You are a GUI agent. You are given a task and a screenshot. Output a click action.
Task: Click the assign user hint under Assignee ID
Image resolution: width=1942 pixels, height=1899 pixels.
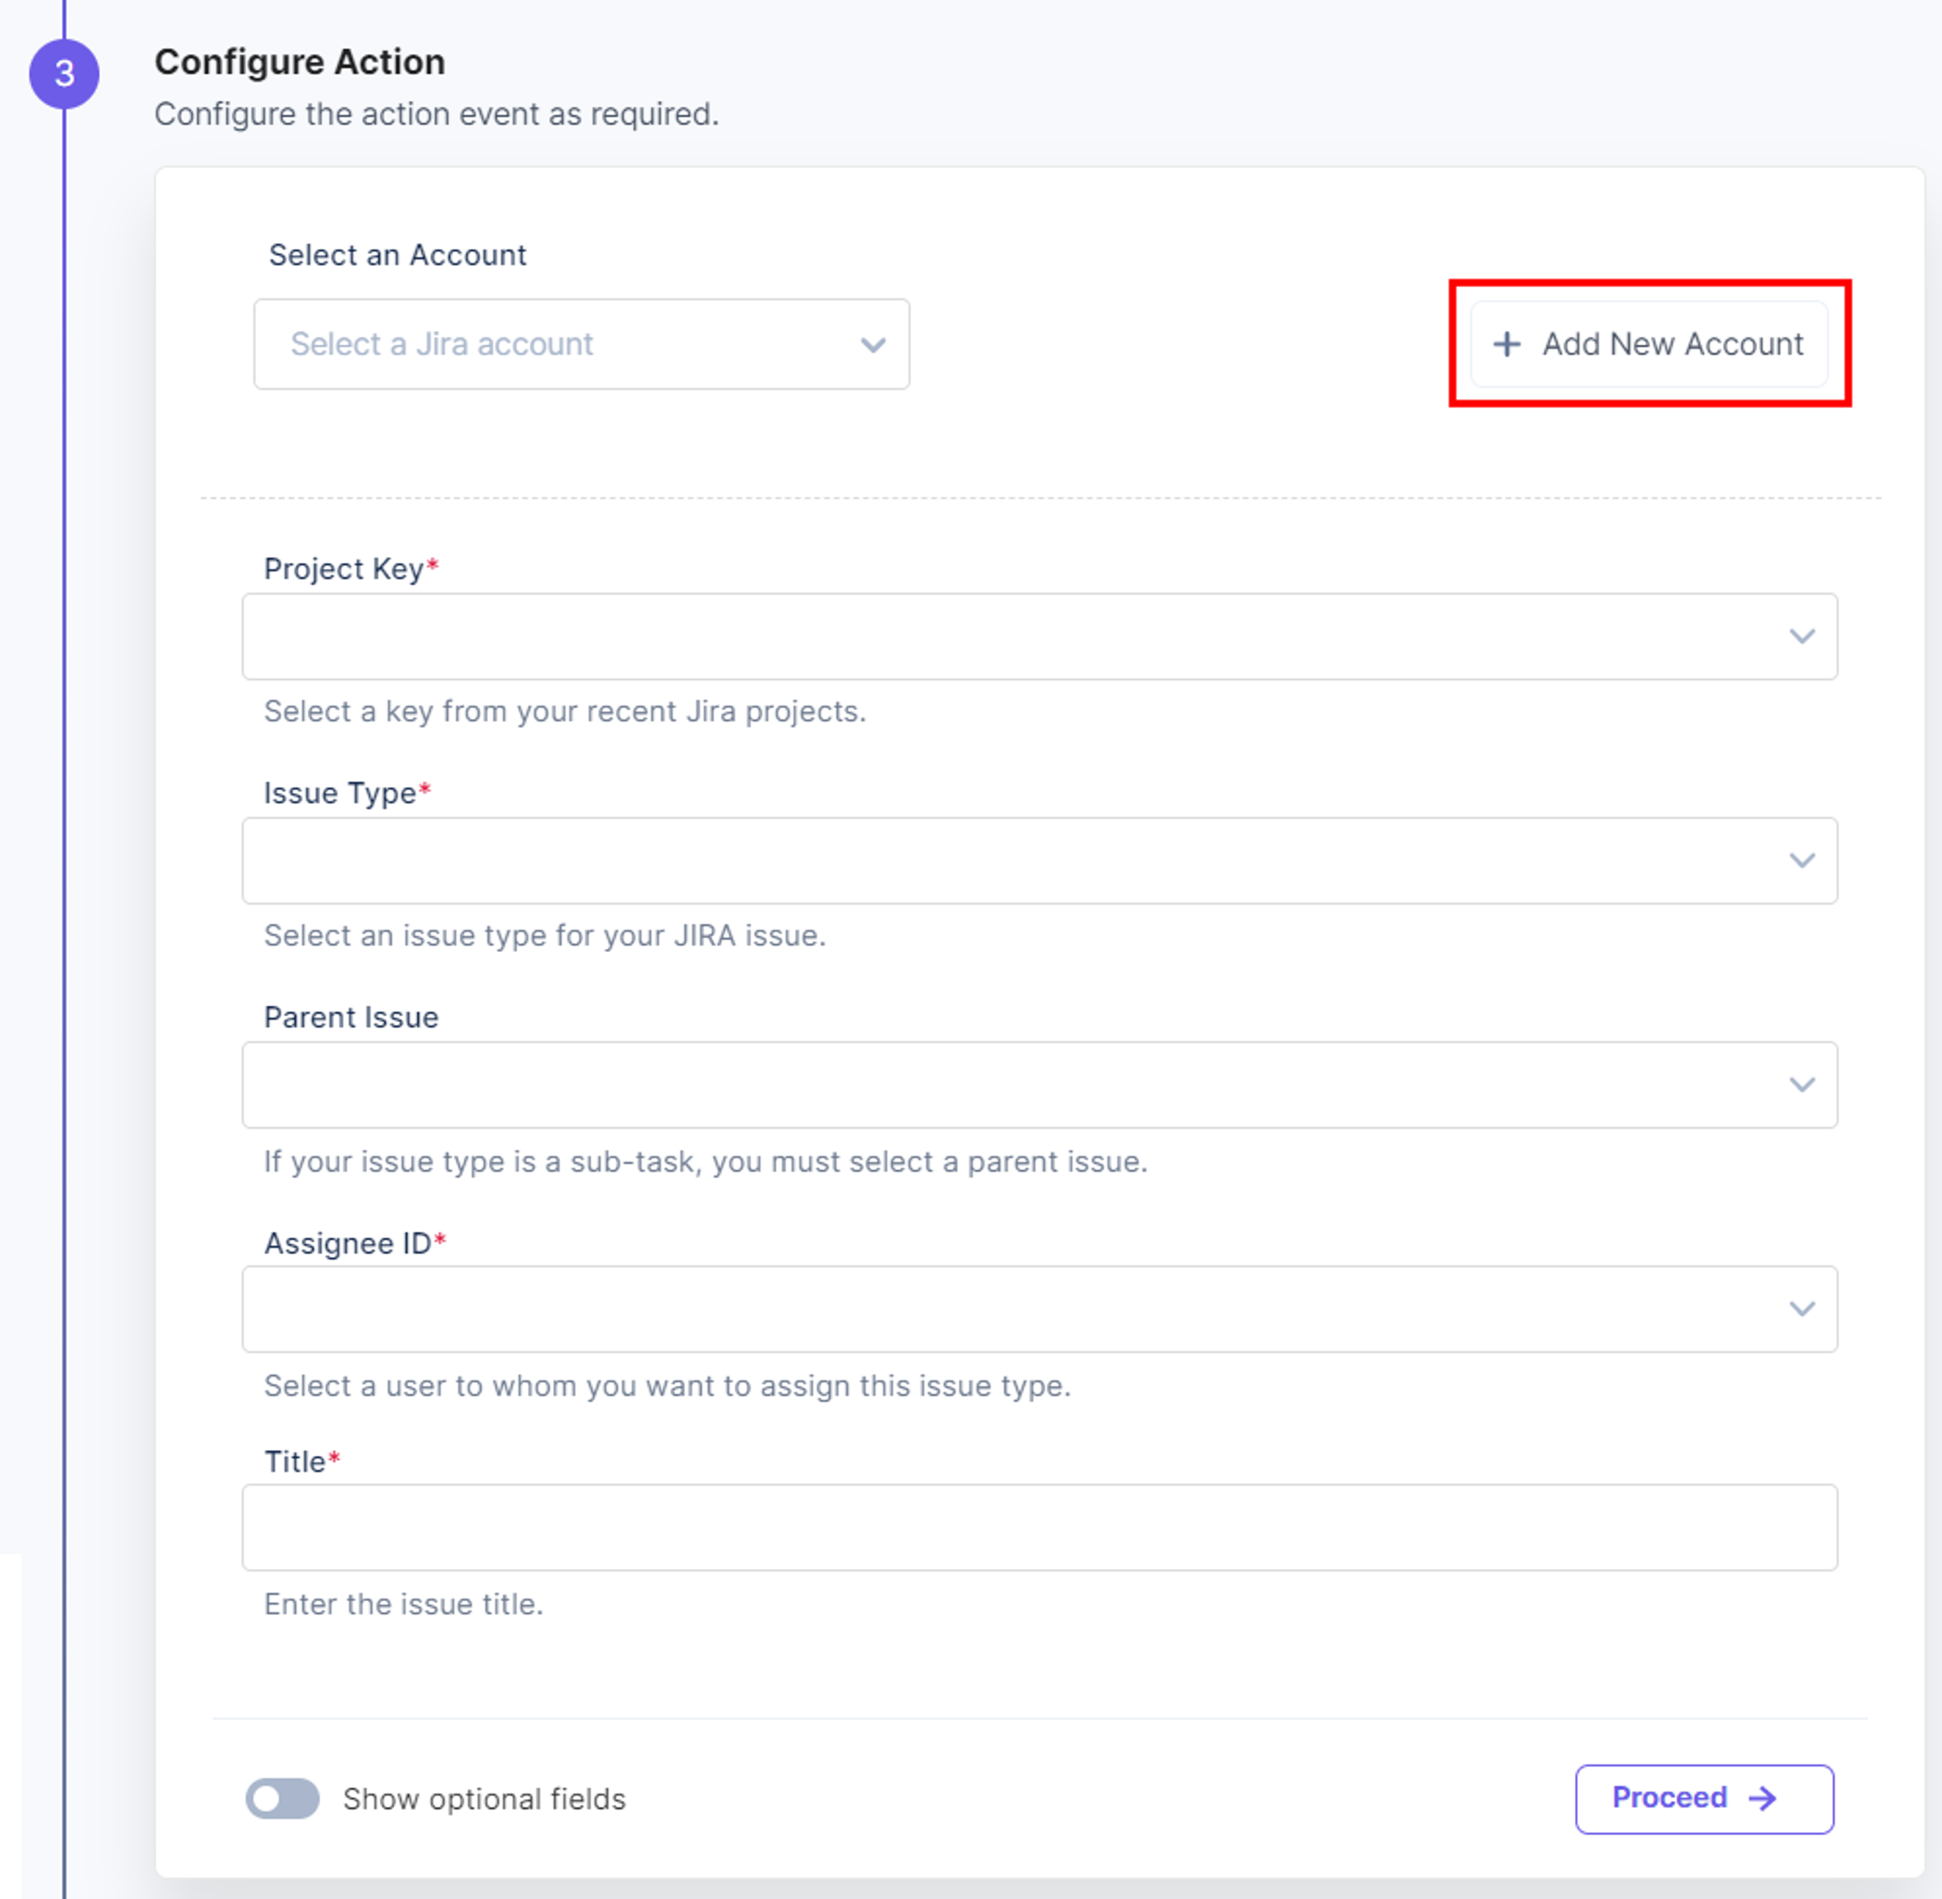point(667,1385)
